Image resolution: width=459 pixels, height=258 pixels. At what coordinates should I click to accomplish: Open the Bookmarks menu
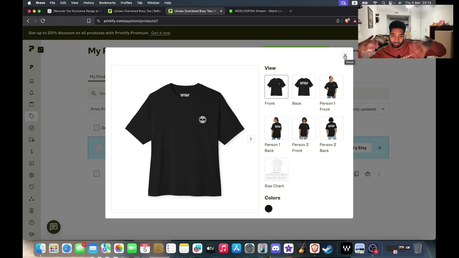(107, 3)
